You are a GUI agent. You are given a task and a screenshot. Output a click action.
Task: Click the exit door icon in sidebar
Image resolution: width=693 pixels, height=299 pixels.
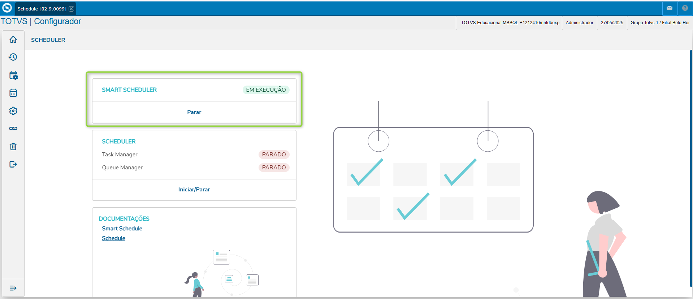[13, 164]
